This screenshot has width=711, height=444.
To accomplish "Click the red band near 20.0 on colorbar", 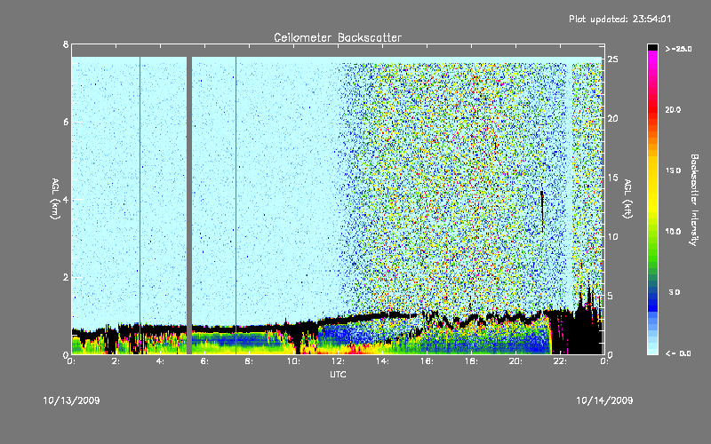I will (652, 109).
